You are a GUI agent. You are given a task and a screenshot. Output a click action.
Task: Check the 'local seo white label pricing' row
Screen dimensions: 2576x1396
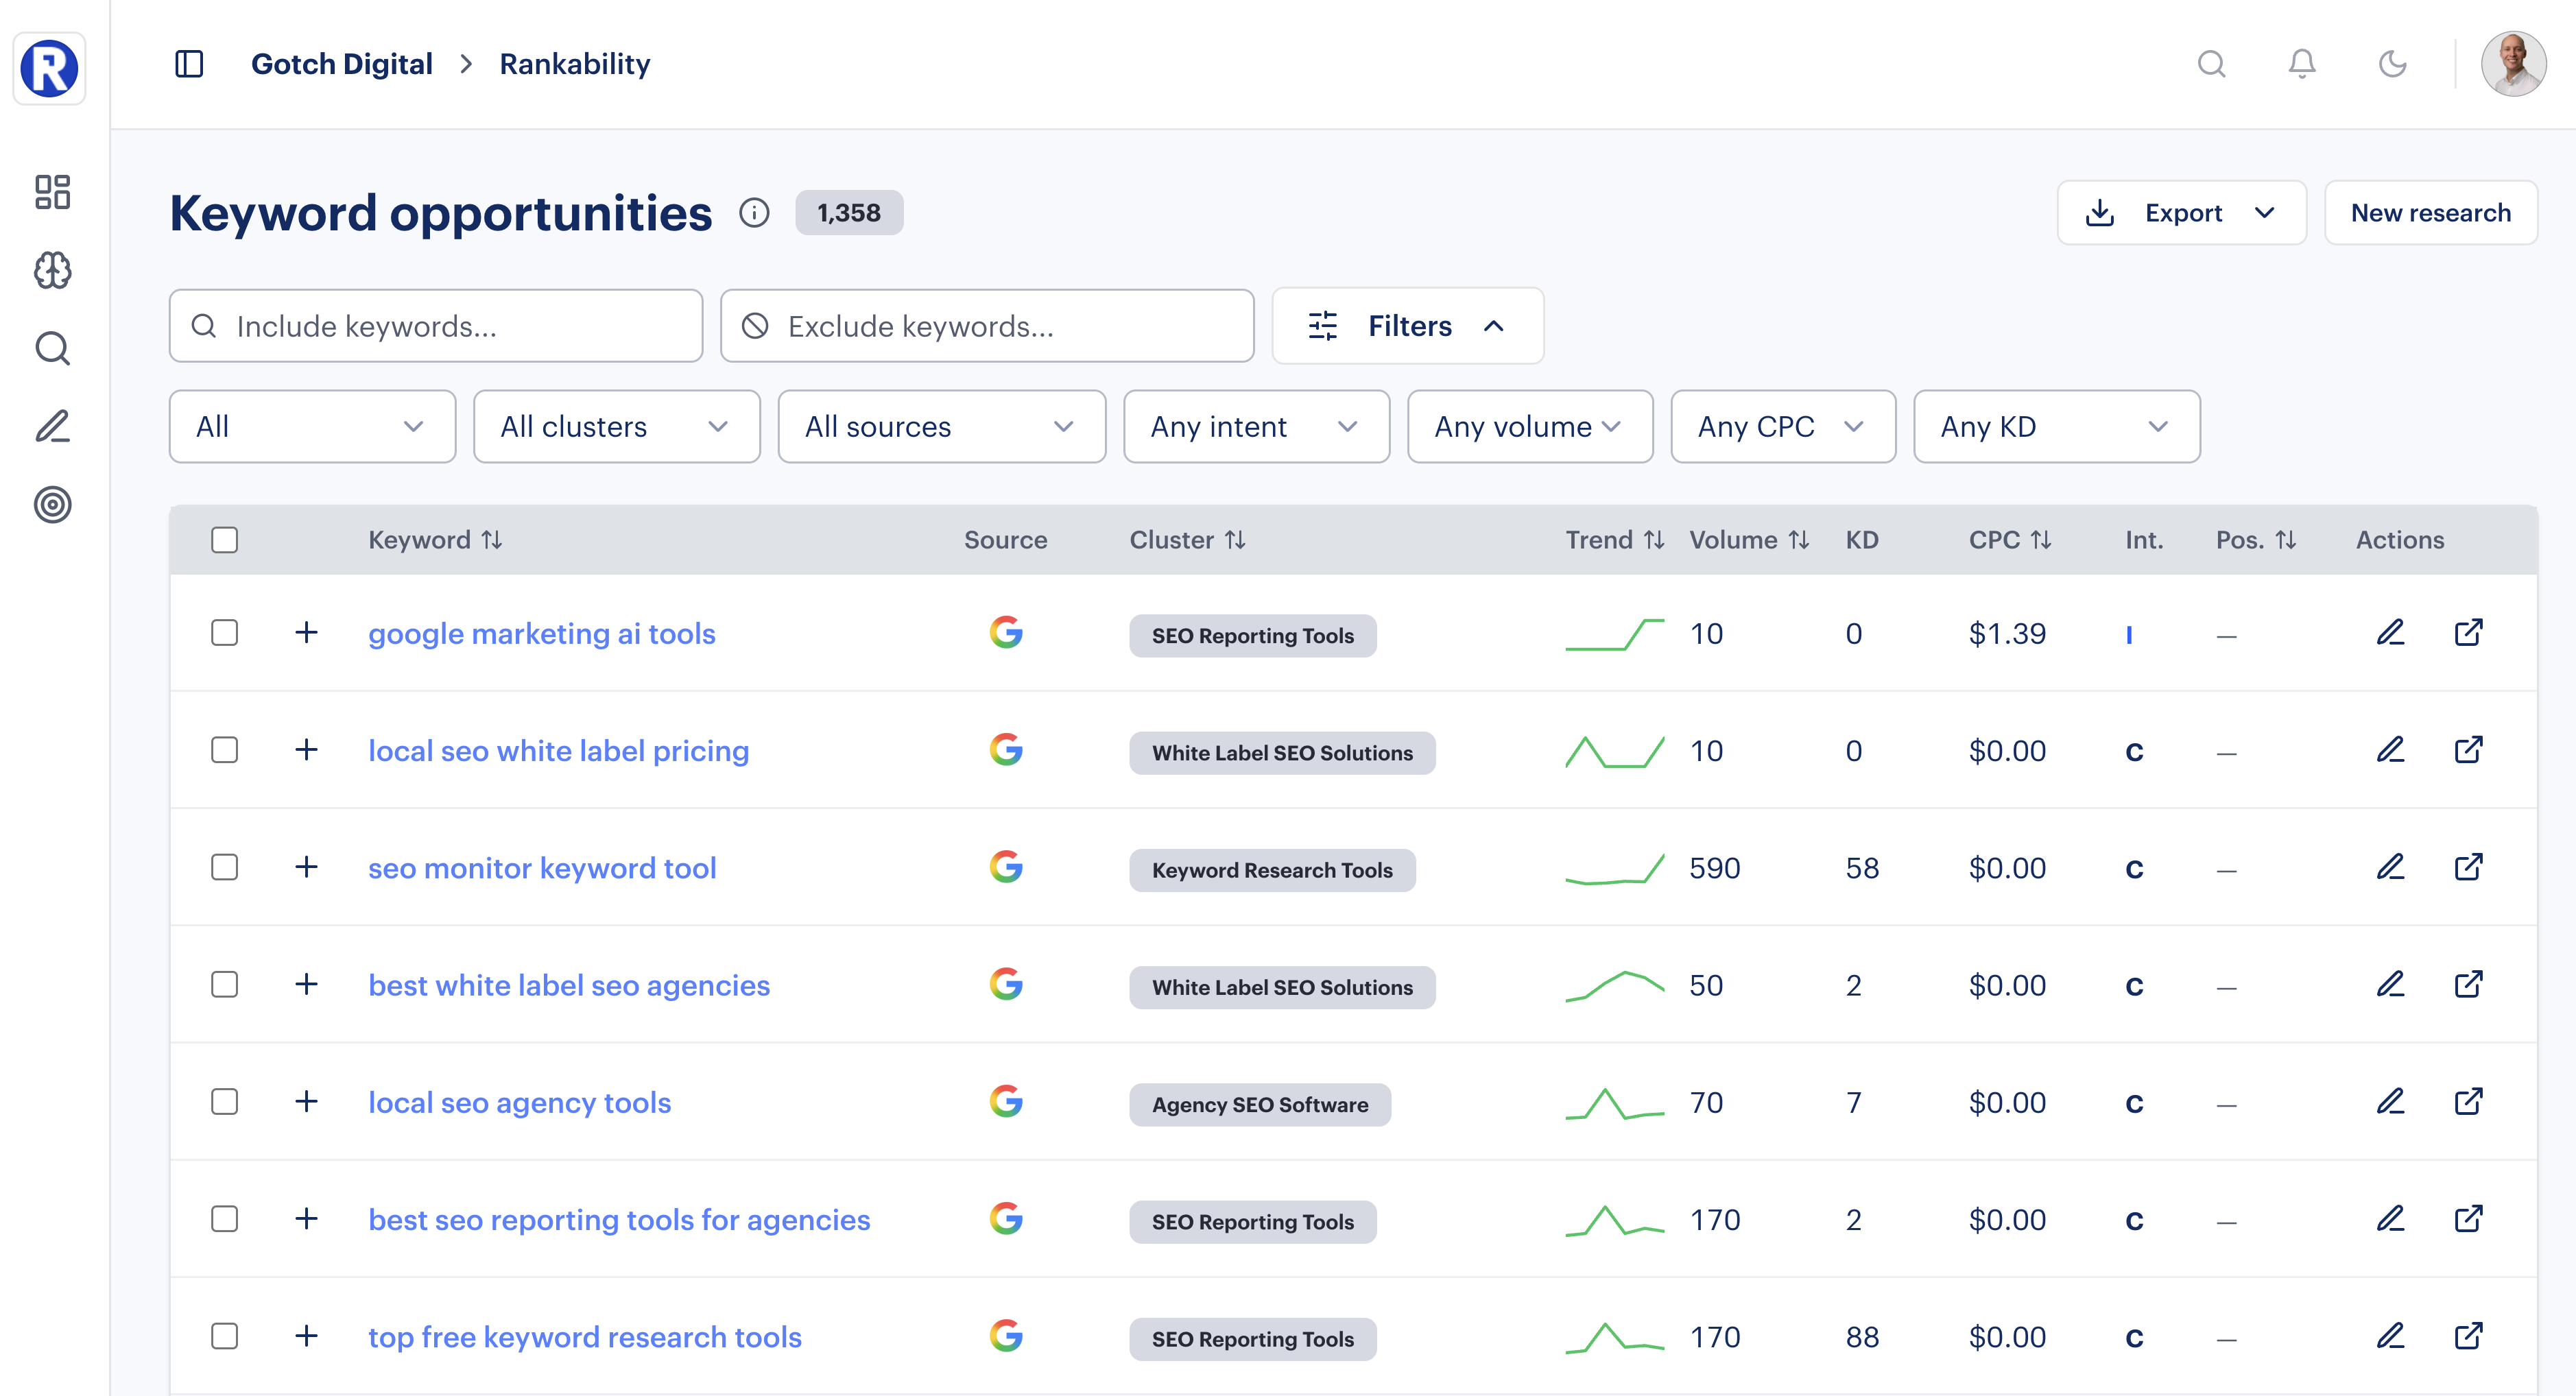pyautogui.click(x=224, y=750)
